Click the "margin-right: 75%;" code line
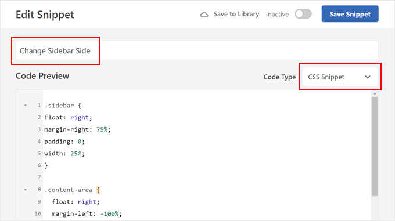The height and width of the screenshot is (221, 395). coord(77,129)
